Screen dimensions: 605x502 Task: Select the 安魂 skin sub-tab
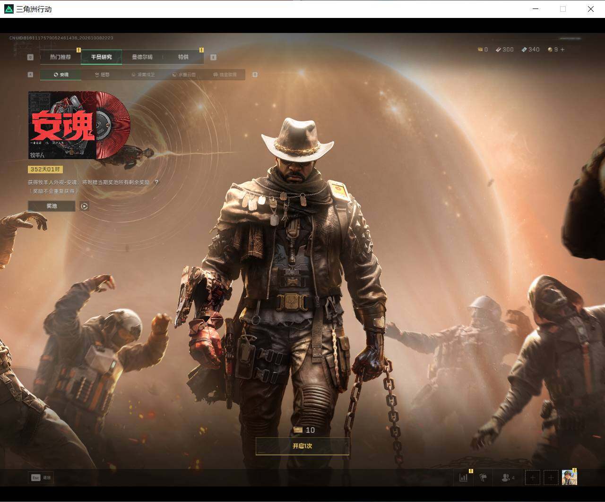(60, 75)
